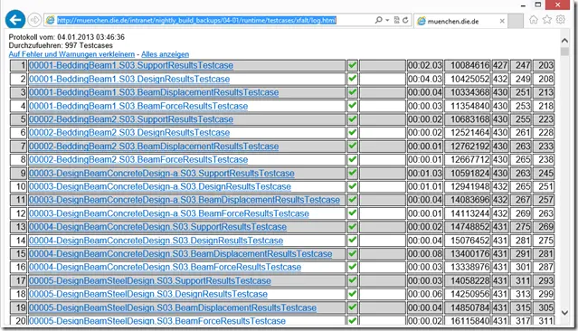This screenshot has height=331, width=578.
Task: Open 00005-DesignBeamSteelDesign.S03.BeamForceResultsTestcase link
Action: [x=157, y=321]
